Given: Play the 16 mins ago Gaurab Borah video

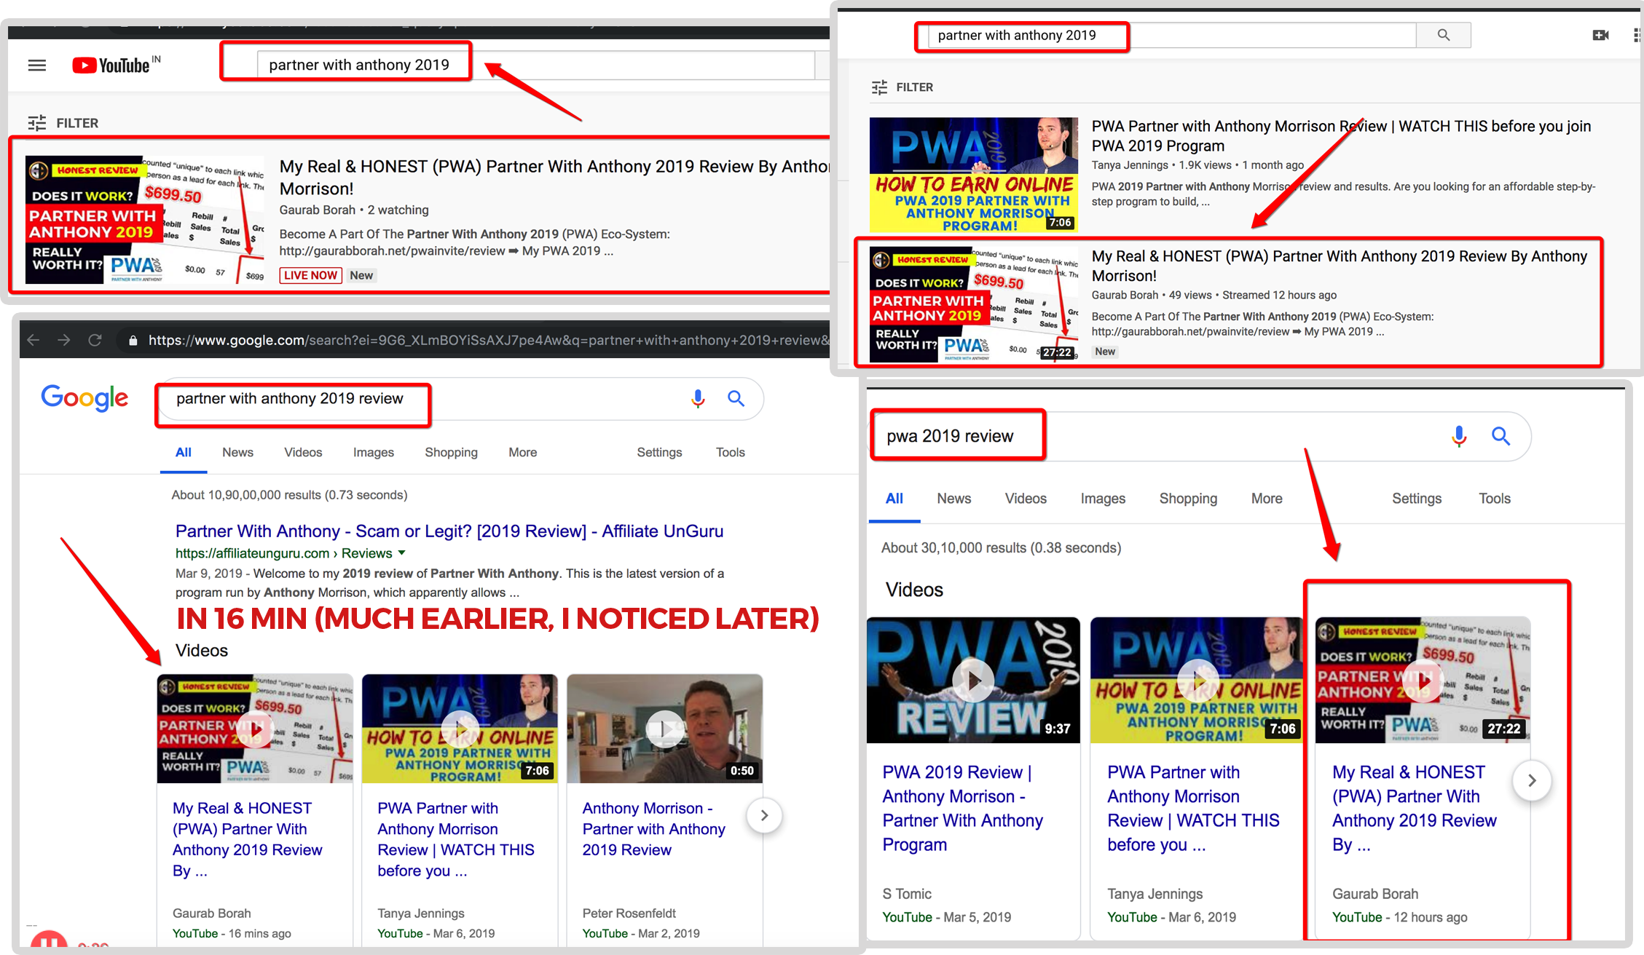Looking at the screenshot, I should pos(255,729).
